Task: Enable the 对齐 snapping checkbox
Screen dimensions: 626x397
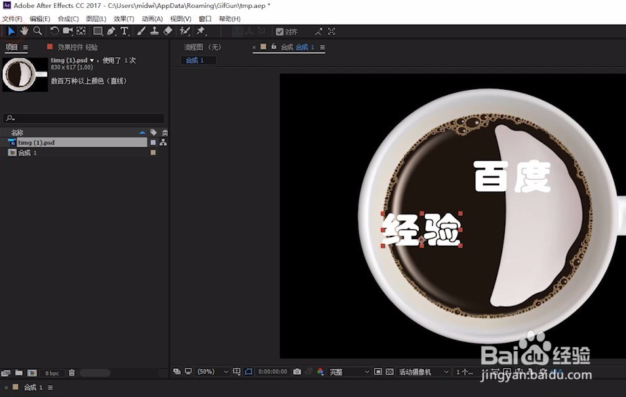Action: click(279, 32)
